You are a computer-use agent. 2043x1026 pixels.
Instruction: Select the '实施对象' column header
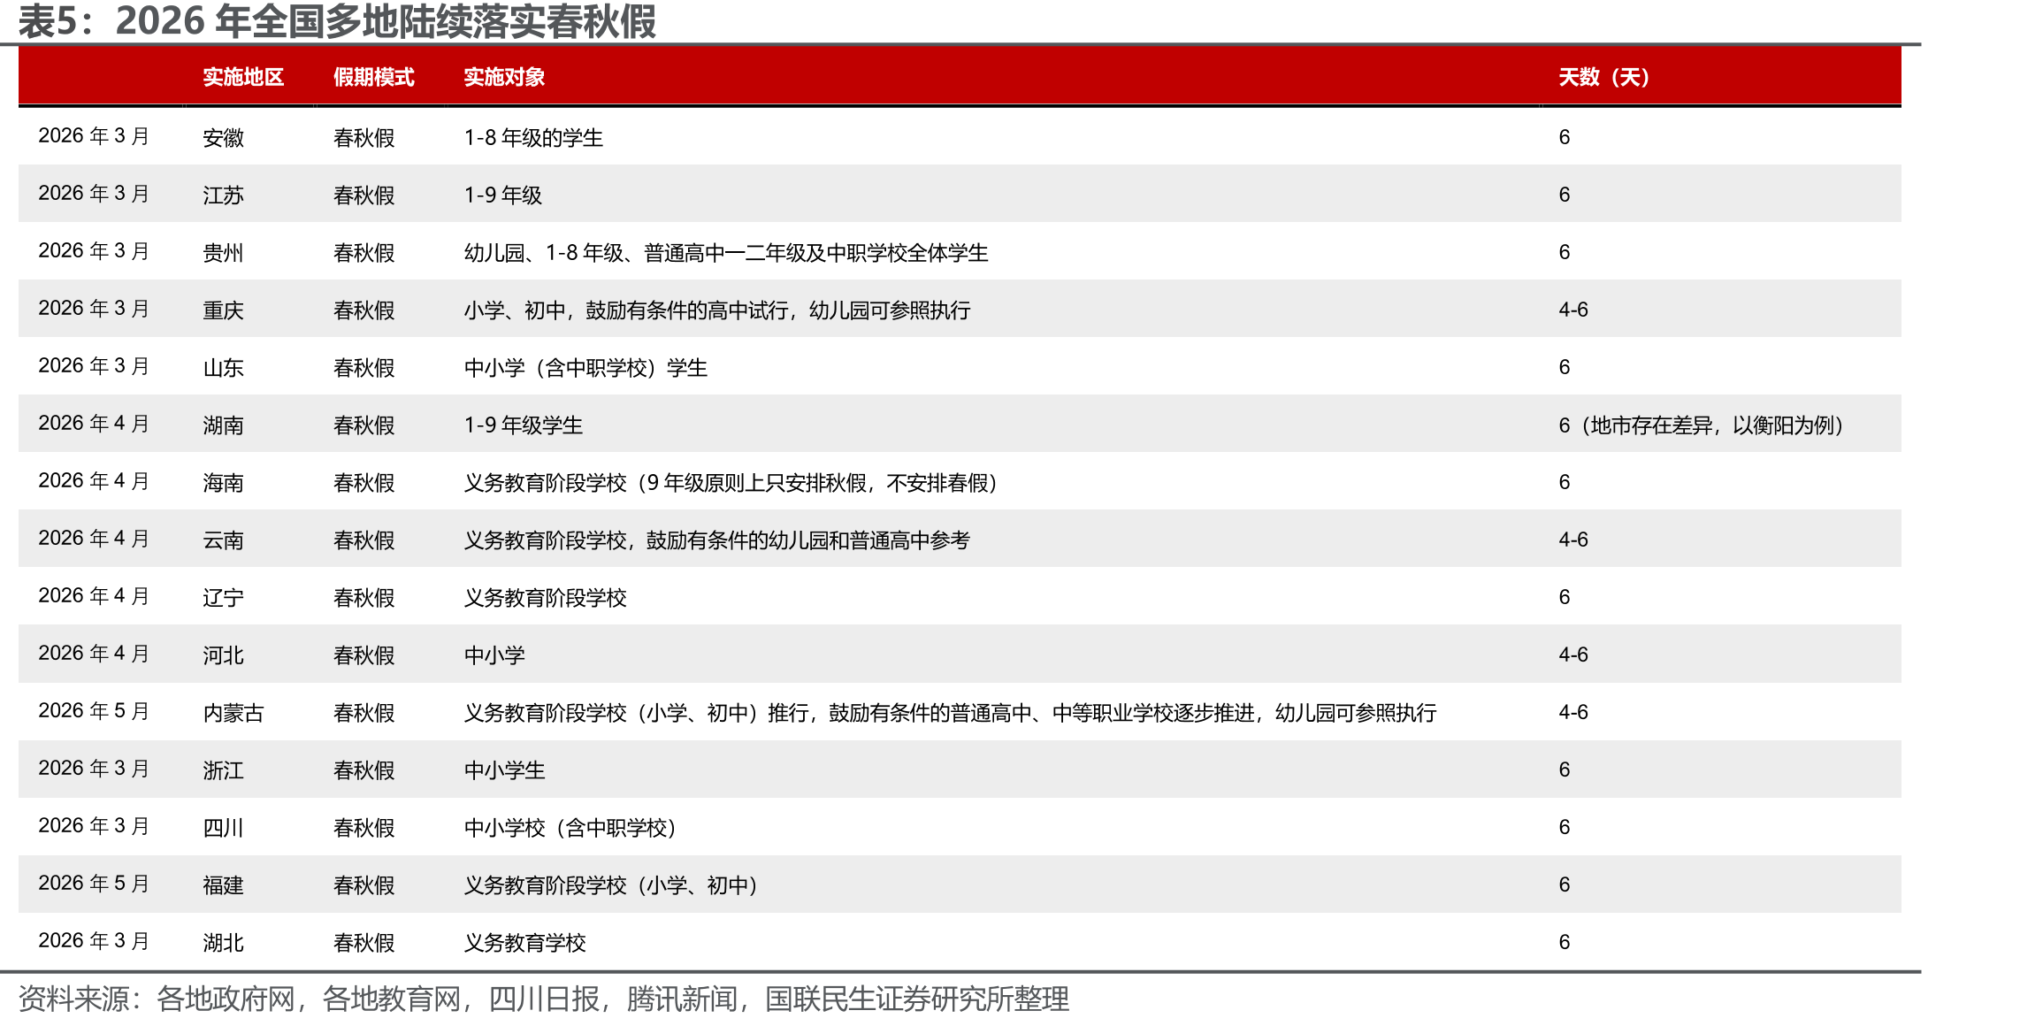[x=504, y=77]
